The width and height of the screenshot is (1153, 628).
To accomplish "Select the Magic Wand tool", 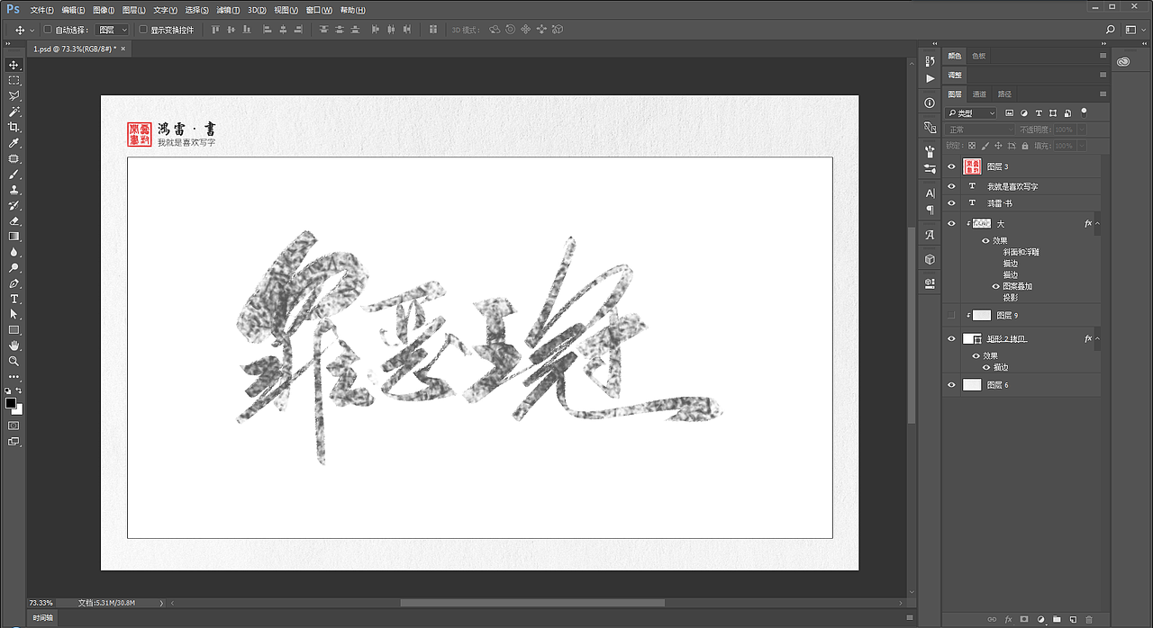I will [14, 112].
